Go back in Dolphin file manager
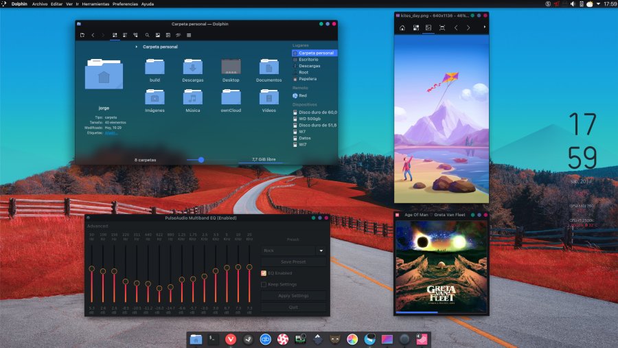This screenshot has width=618, height=348. click(x=93, y=35)
